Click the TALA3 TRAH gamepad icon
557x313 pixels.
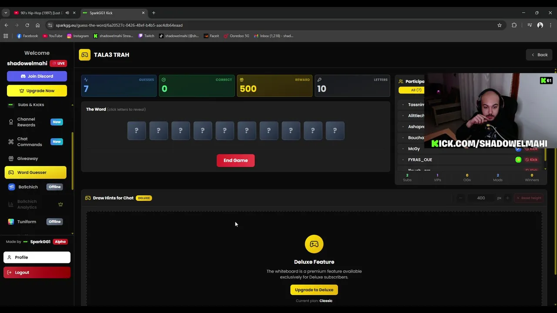(x=85, y=55)
